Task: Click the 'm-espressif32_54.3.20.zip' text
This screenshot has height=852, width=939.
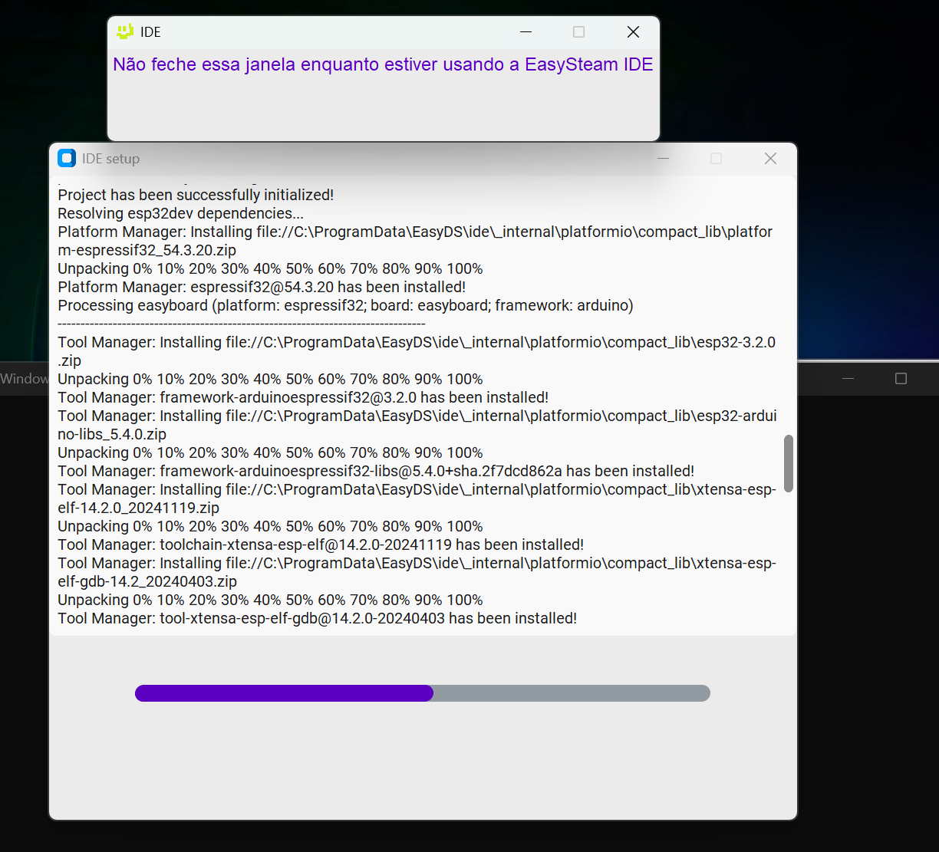Action: pyautogui.click(x=147, y=250)
